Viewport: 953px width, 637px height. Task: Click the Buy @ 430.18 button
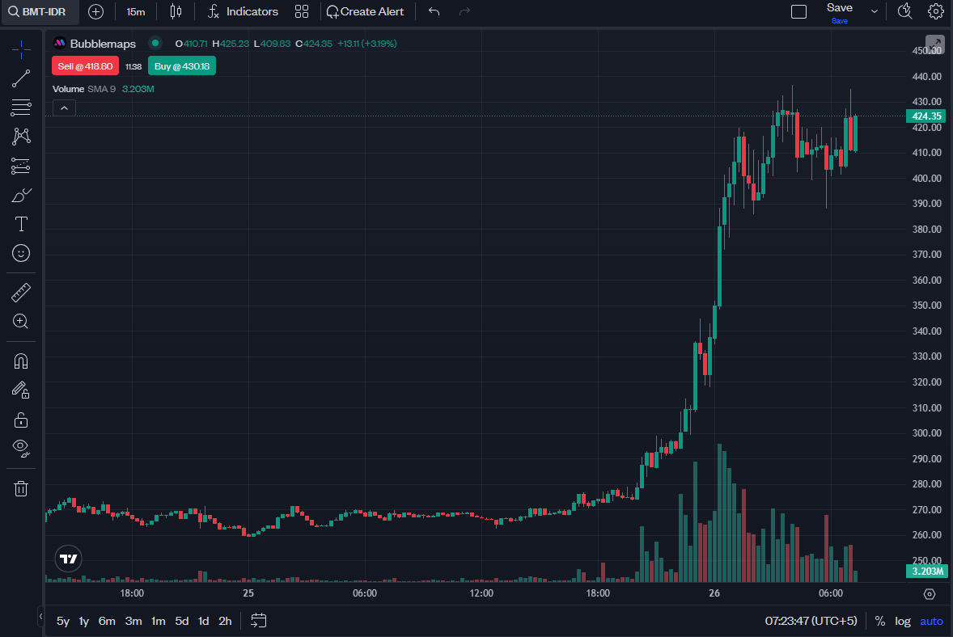182,66
